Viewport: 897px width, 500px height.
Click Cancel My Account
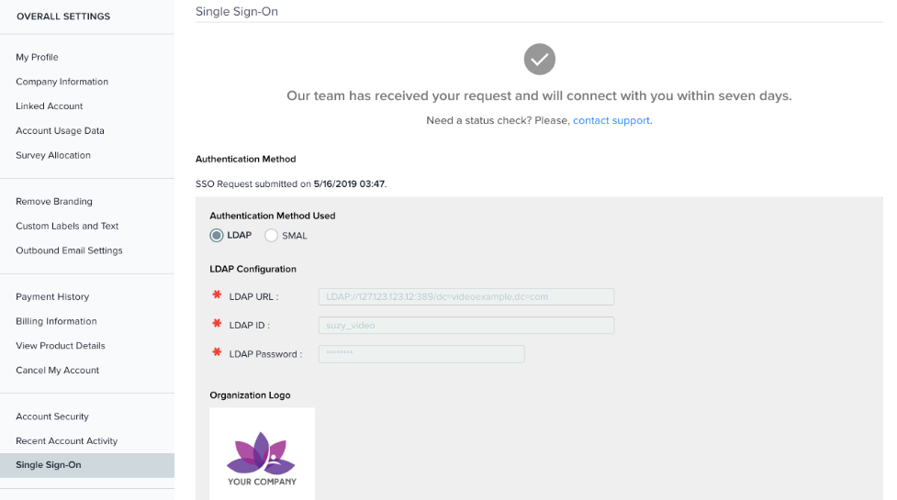pos(57,371)
